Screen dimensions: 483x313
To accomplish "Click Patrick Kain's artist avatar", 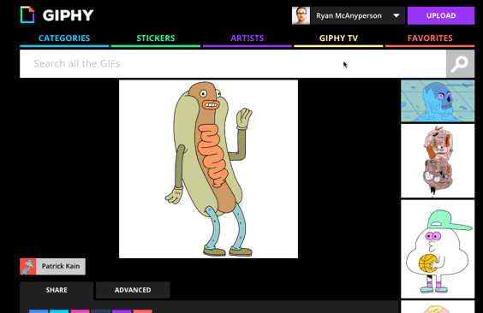I will point(28,266).
